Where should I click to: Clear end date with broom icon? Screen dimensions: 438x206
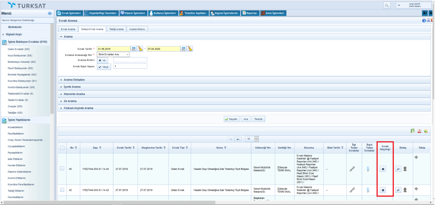190,49
